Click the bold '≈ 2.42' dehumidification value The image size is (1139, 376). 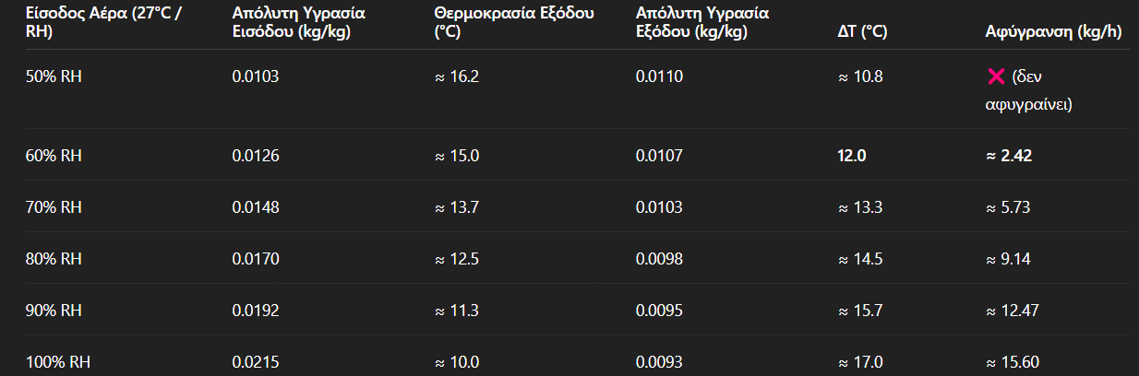click(x=1009, y=156)
